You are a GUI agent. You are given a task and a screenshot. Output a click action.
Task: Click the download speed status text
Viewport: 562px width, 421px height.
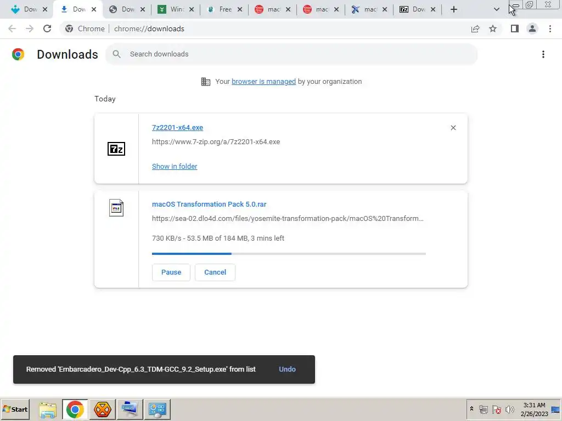pos(218,238)
